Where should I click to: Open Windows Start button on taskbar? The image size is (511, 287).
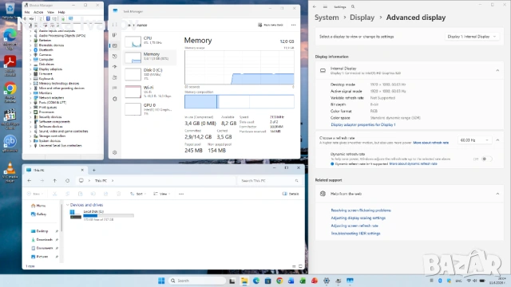click(x=161, y=281)
